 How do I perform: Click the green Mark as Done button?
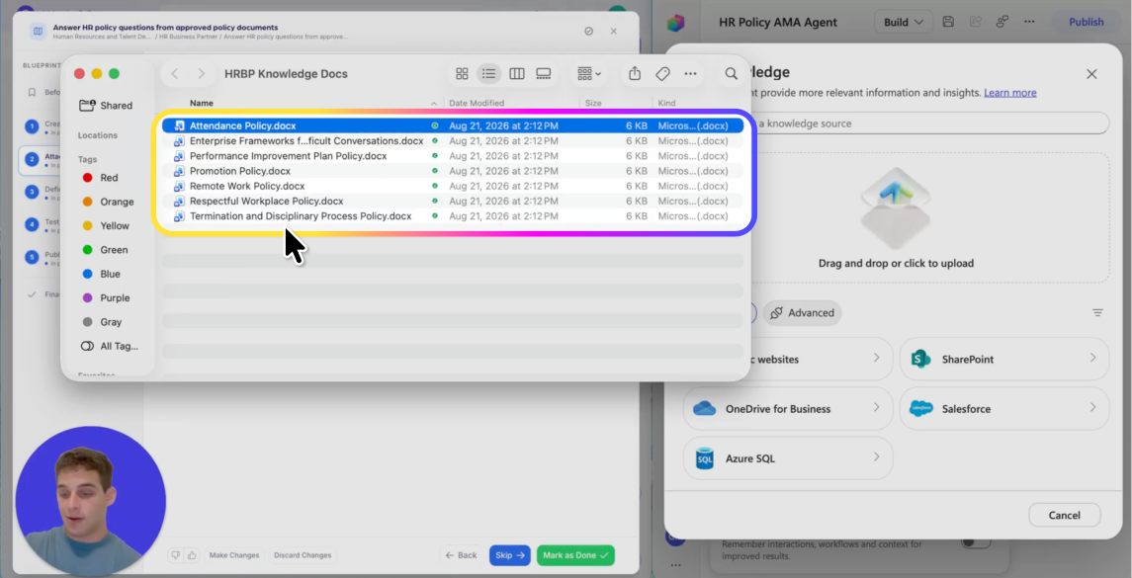point(575,555)
